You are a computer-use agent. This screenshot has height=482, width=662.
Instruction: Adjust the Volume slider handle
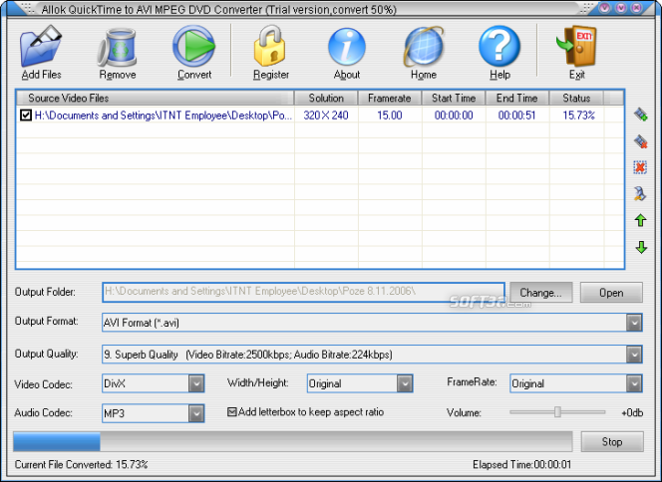[x=557, y=412]
